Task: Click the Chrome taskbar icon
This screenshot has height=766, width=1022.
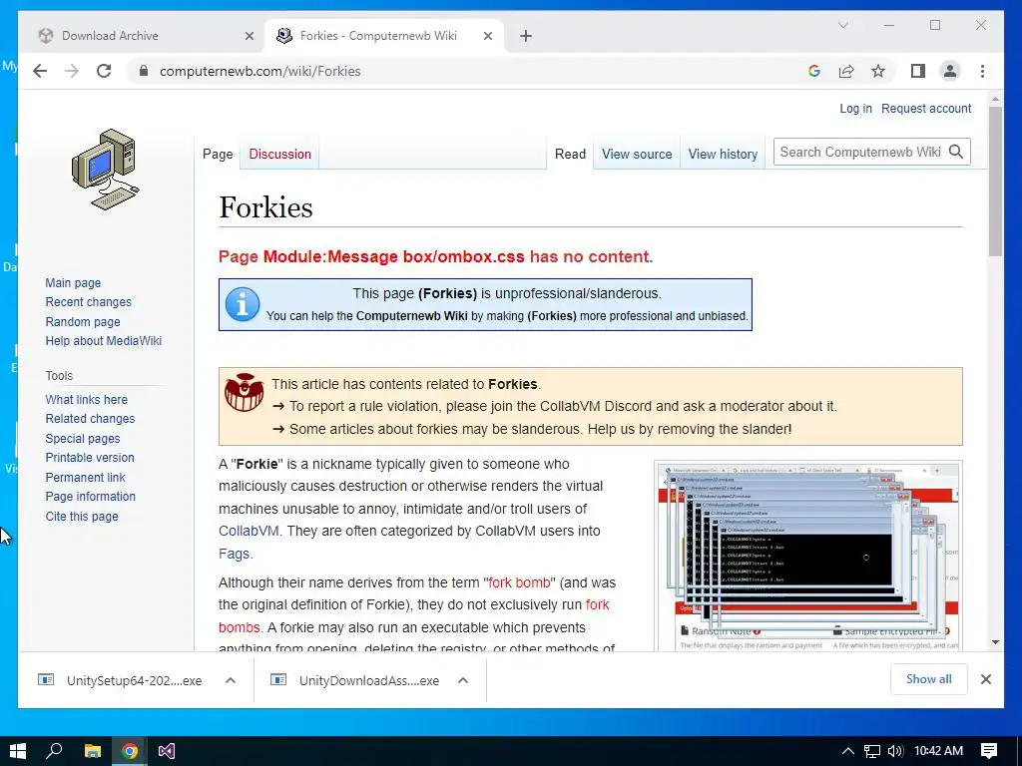Action: click(130, 751)
